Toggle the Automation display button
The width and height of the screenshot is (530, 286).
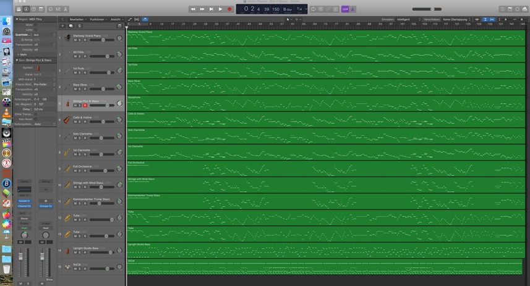point(130,19)
